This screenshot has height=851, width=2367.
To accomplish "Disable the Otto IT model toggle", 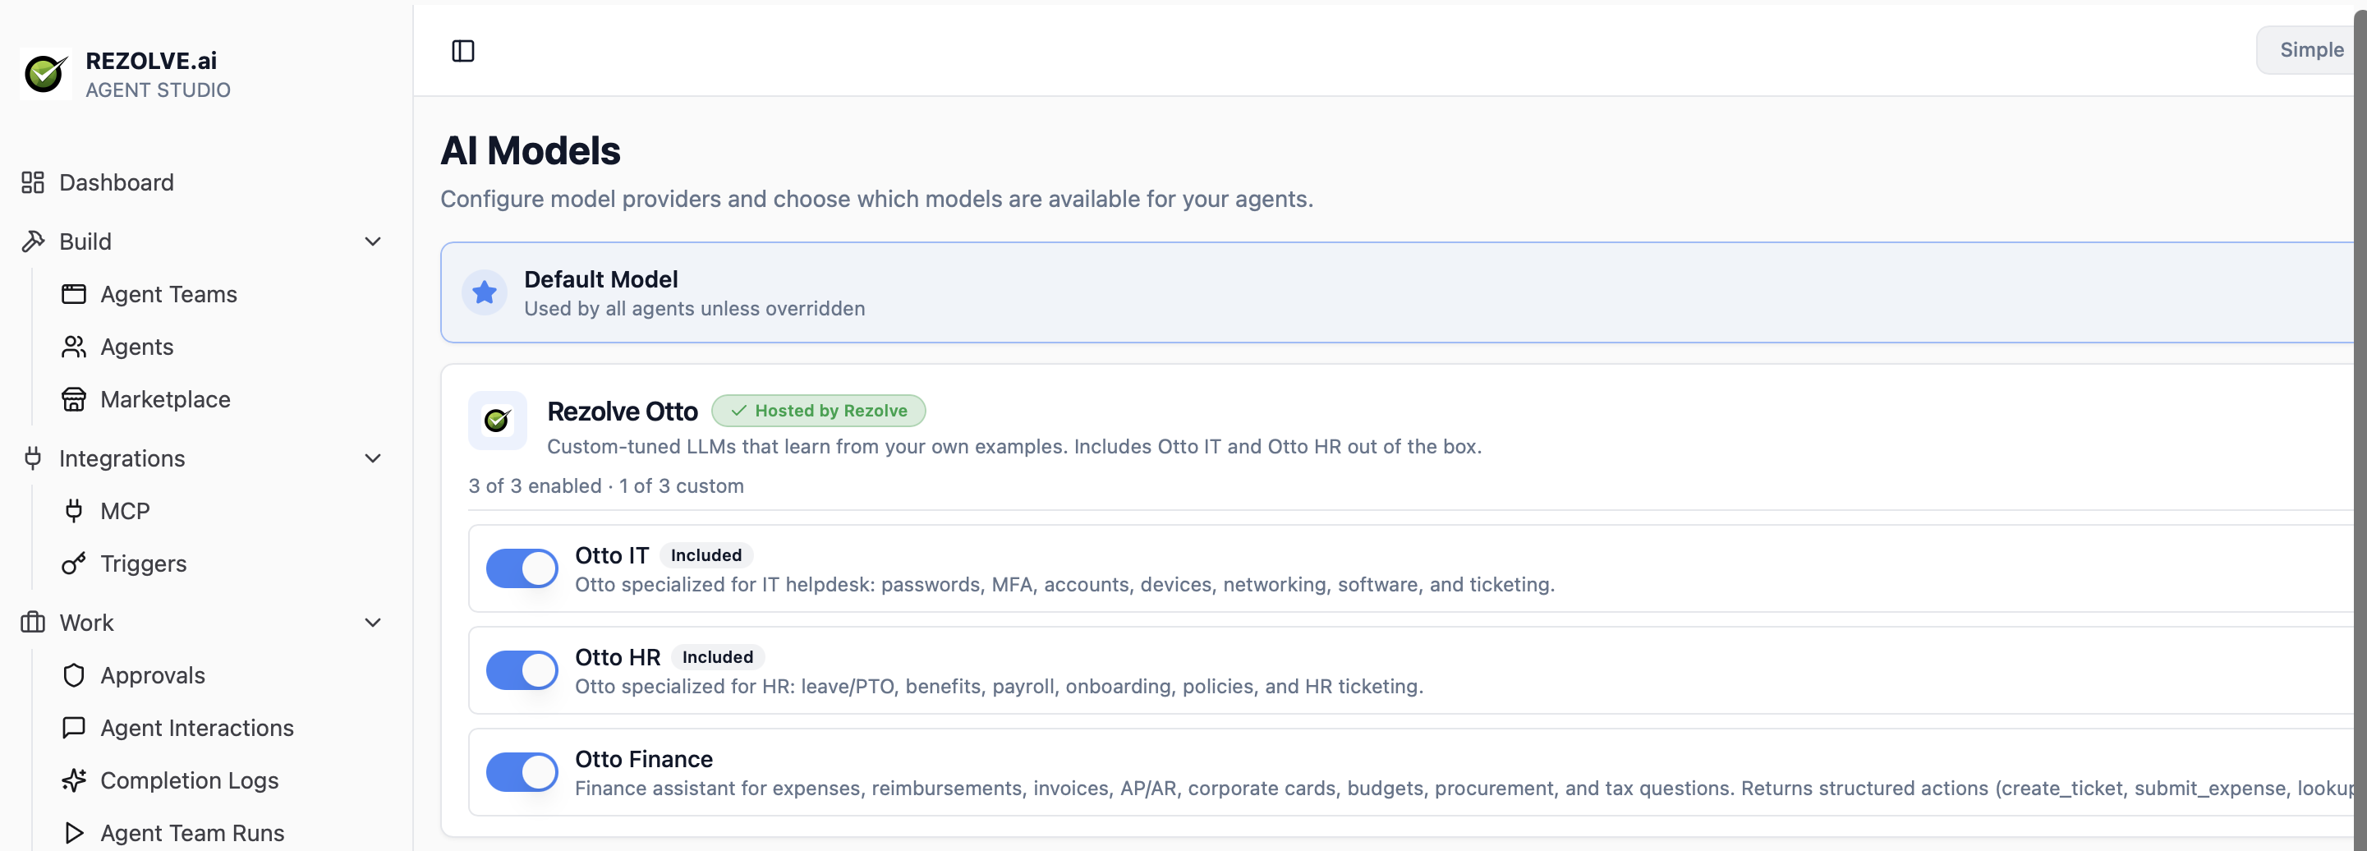I will (x=522, y=568).
